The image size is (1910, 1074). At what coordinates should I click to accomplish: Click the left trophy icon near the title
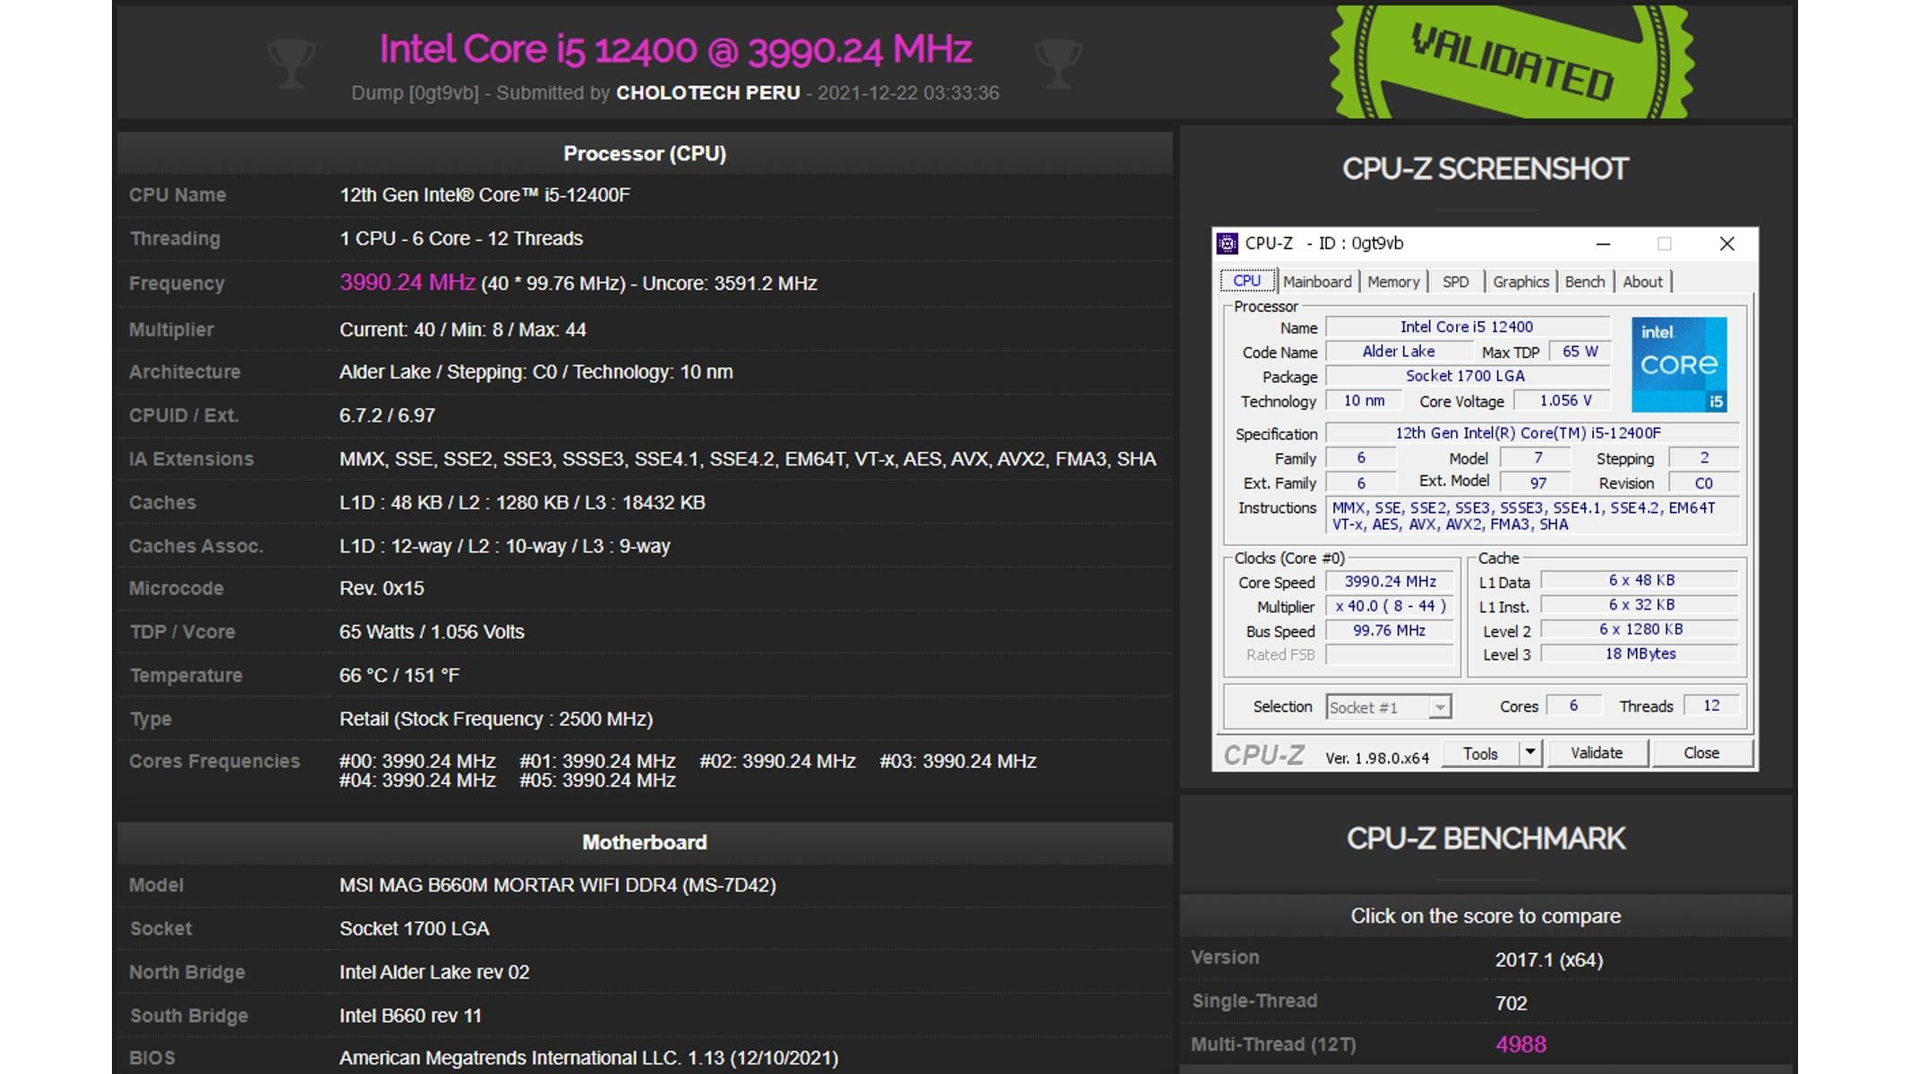click(291, 60)
